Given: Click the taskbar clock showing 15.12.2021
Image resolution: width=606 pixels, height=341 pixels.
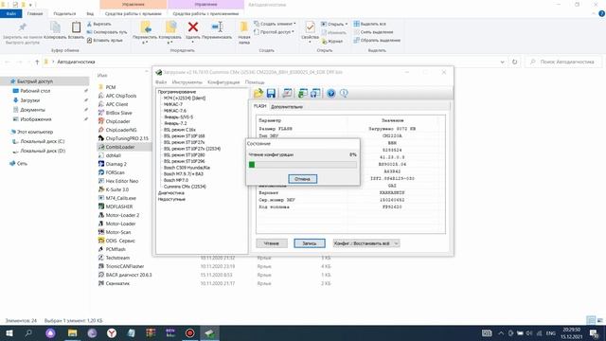Looking at the screenshot, I should (x=572, y=332).
